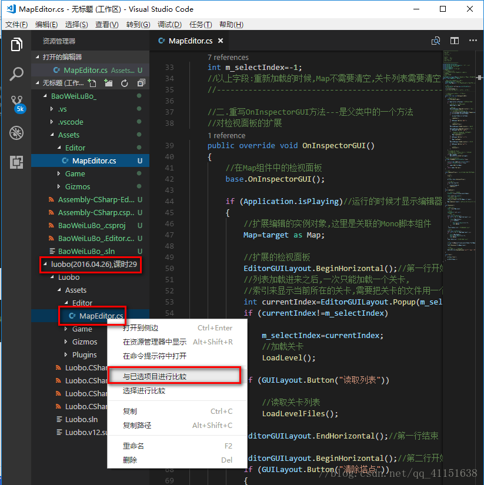Choose 在命令提示符中打开 from context menu

click(x=178, y=356)
